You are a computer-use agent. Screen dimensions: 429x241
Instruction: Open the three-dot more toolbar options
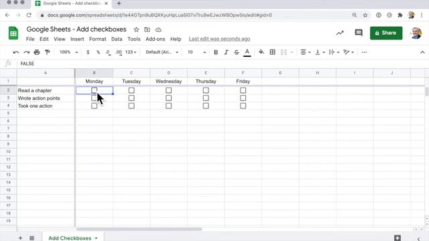[364, 52]
